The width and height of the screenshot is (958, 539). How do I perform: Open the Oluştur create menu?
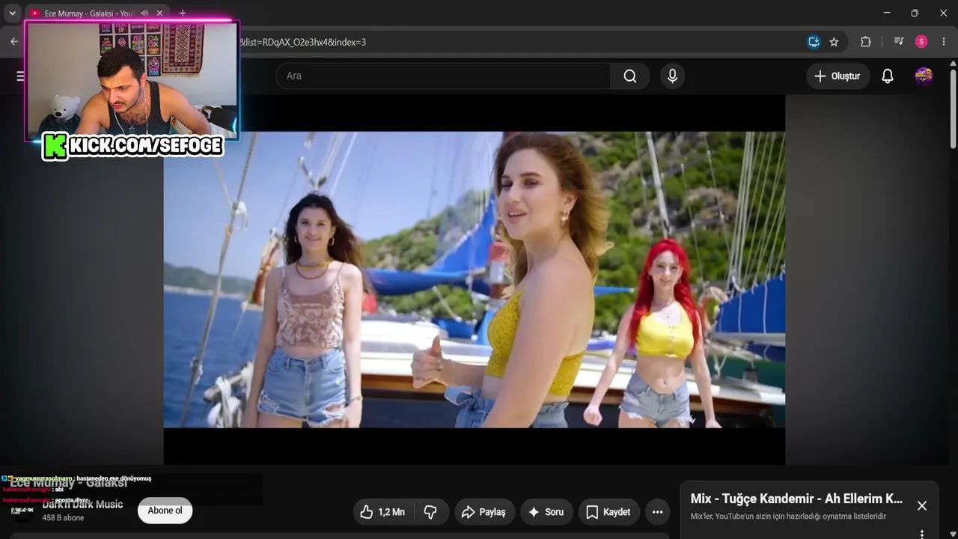coord(838,76)
